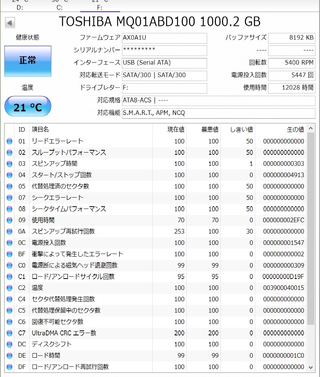Click status icon for row 03 スピンアップ時間
This screenshot has width=320, height=377.
click(9, 164)
